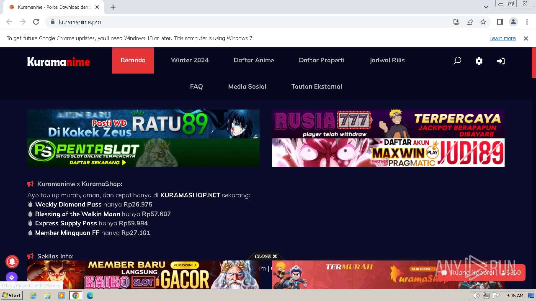Open the media player taskbar icon
This screenshot has height=301, width=536.
pos(62,296)
